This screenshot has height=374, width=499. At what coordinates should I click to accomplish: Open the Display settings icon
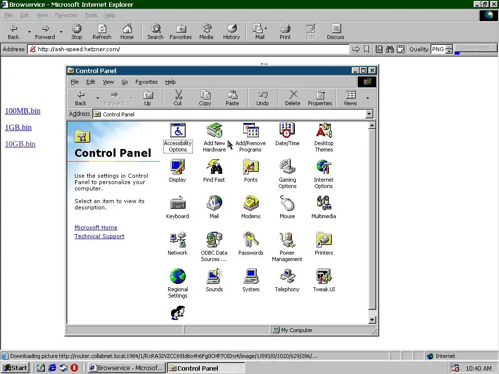tap(177, 171)
